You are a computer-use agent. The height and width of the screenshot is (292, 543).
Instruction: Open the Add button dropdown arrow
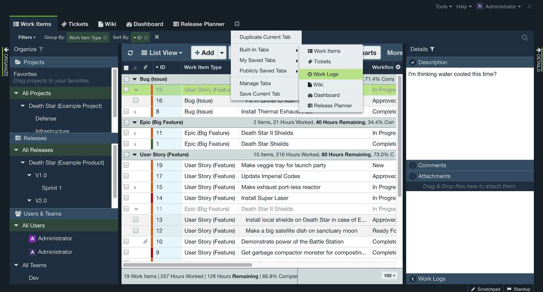222,53
